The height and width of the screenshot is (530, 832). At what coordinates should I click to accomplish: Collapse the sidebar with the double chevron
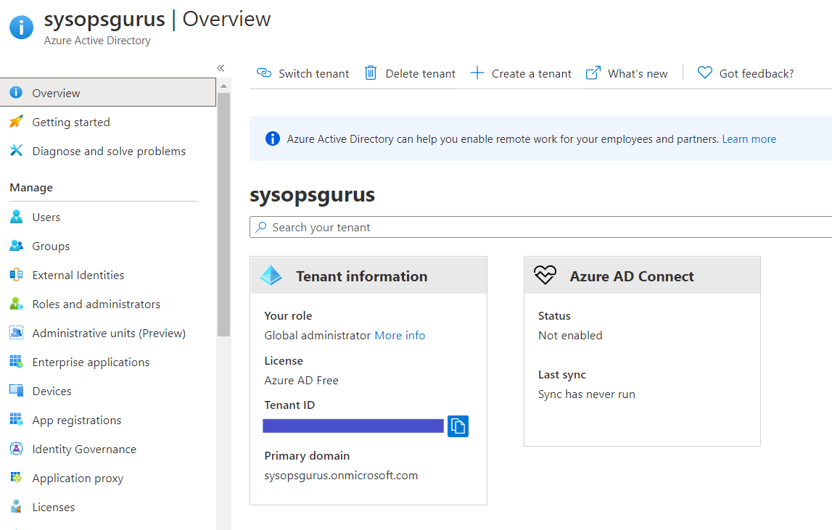point(221,68)
